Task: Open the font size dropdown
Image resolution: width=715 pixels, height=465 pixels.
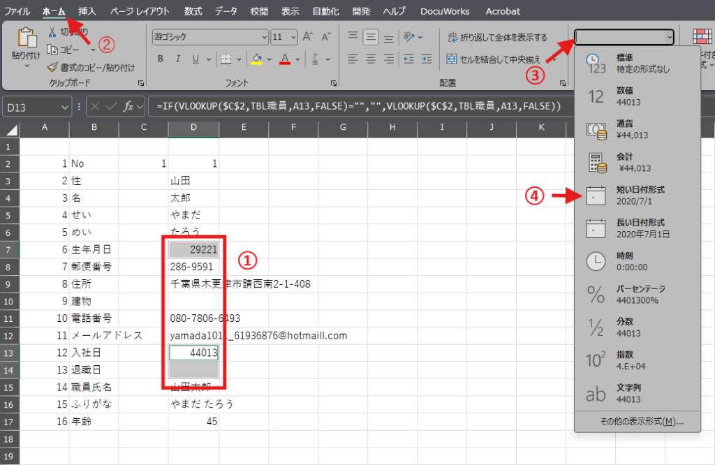Action: [293, 37]
